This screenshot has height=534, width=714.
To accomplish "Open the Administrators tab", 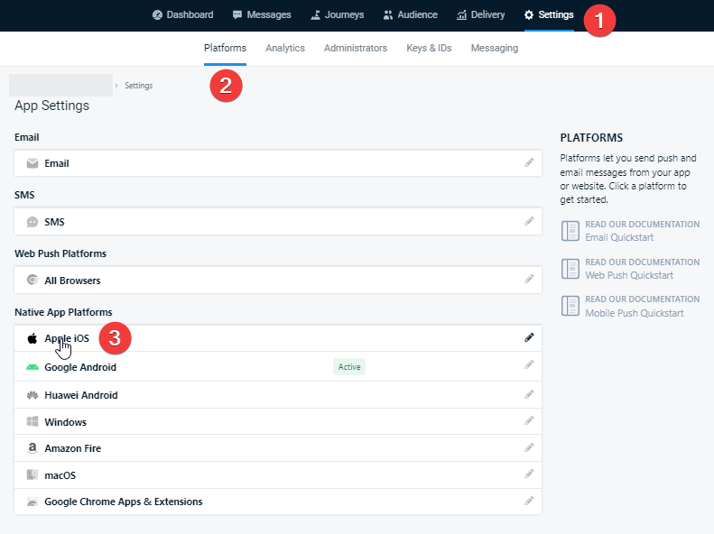I will [x=356, y=48].
